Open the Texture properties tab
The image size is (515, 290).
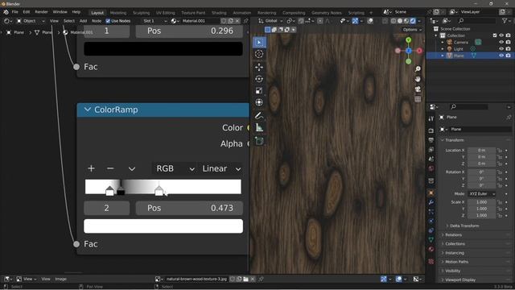coord(431,262)
